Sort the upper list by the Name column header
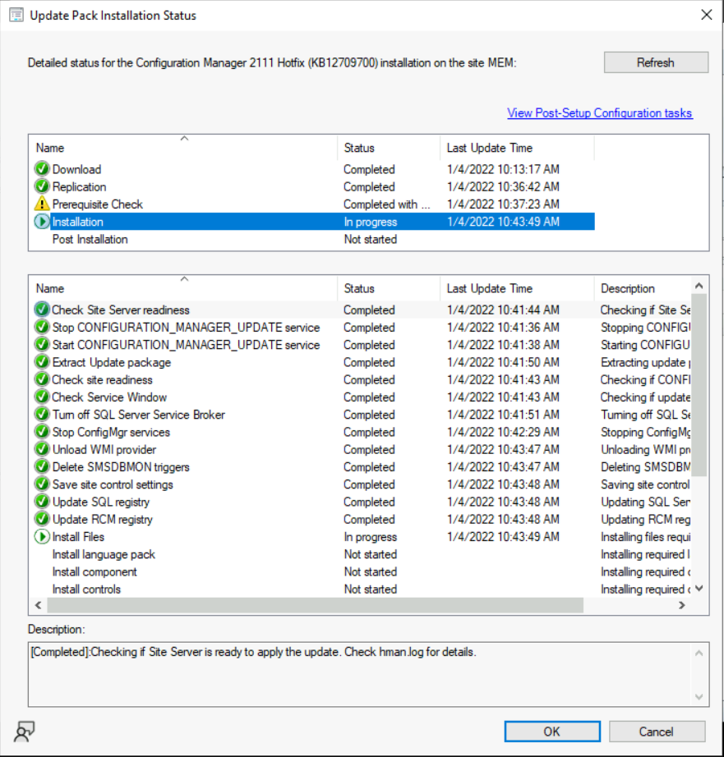Image resolution: width=724 pixels, height=757 pixels. [183, 148]
